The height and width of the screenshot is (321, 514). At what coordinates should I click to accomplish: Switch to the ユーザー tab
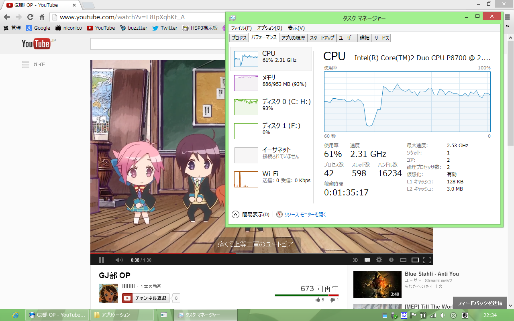pos(347,38)
